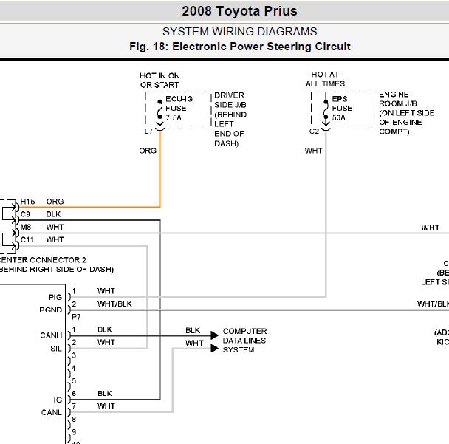Click the M8 terminal label
449x444 pixels.
coord(26,227)
